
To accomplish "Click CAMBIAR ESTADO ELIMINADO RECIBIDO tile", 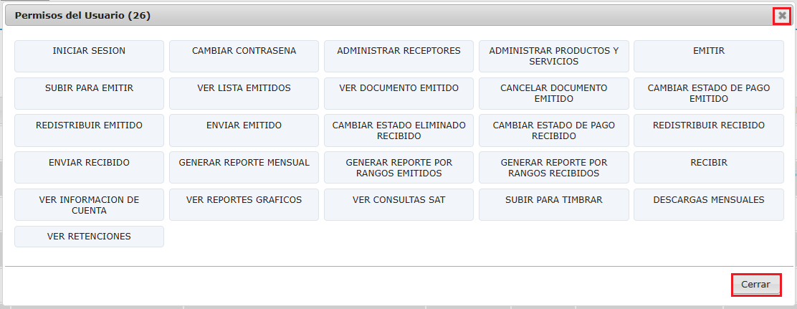I will tap(398, 130).
